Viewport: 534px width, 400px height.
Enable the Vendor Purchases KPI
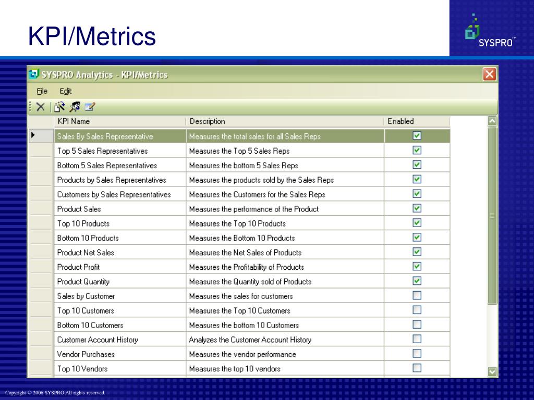(417, 354)
